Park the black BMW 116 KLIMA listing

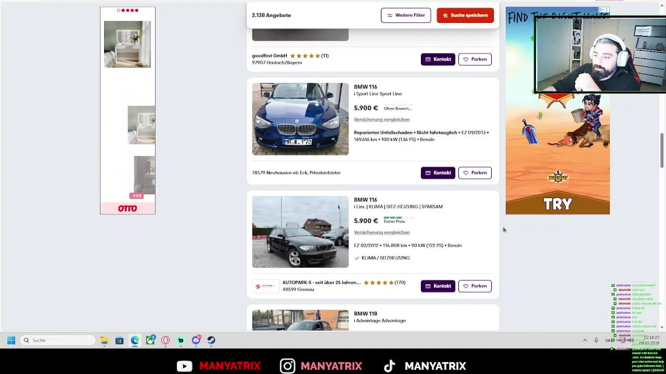point(475,286)
